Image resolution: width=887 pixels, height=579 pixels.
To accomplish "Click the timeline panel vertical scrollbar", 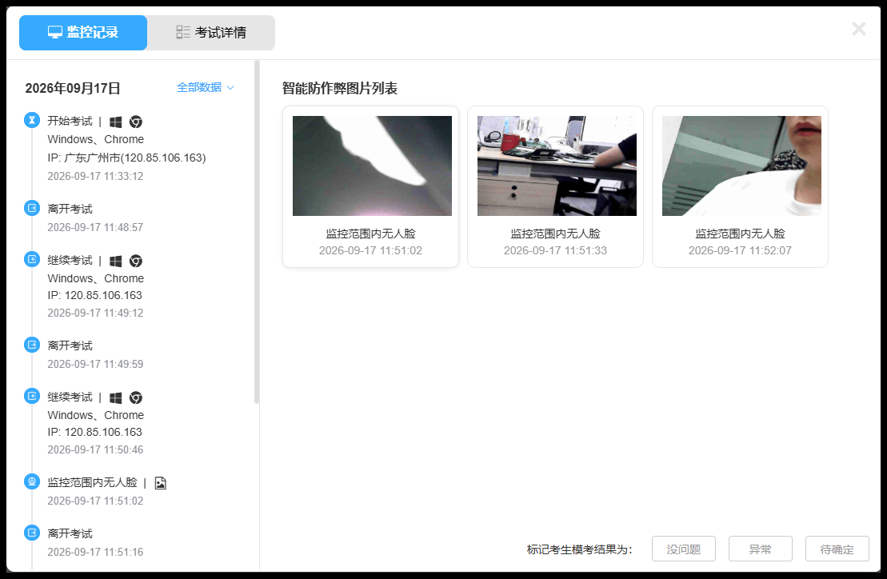I will point(257,232).
